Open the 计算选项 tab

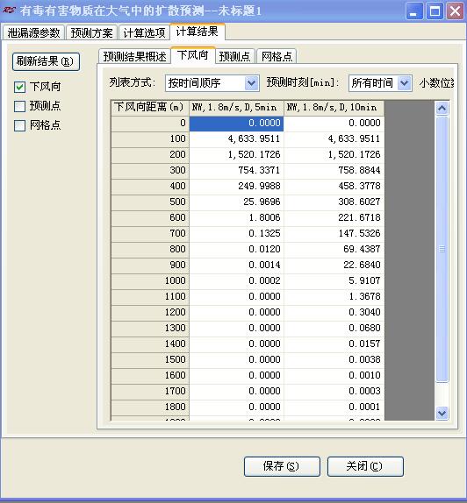point(144,32)
